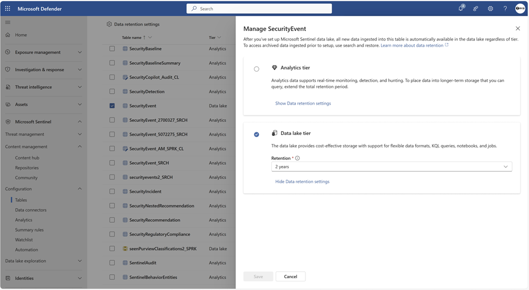The width and height of the screenshot is (529, 290).
Task: Open Repositories in sidebar
Action: click(x=27, y=167)
